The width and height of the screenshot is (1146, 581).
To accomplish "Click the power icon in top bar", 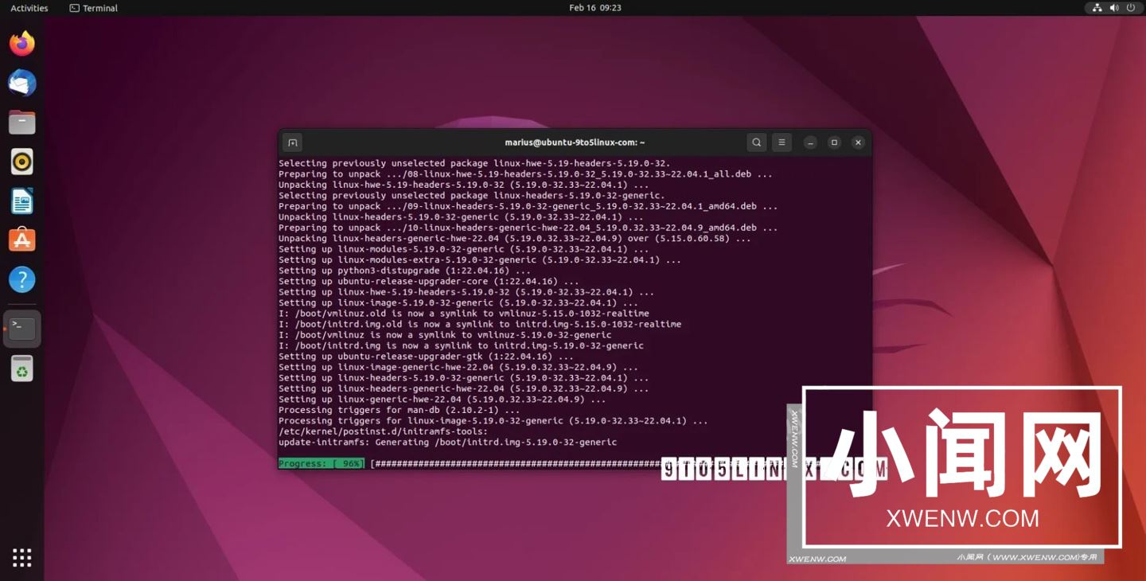I will pos(1131,8).
